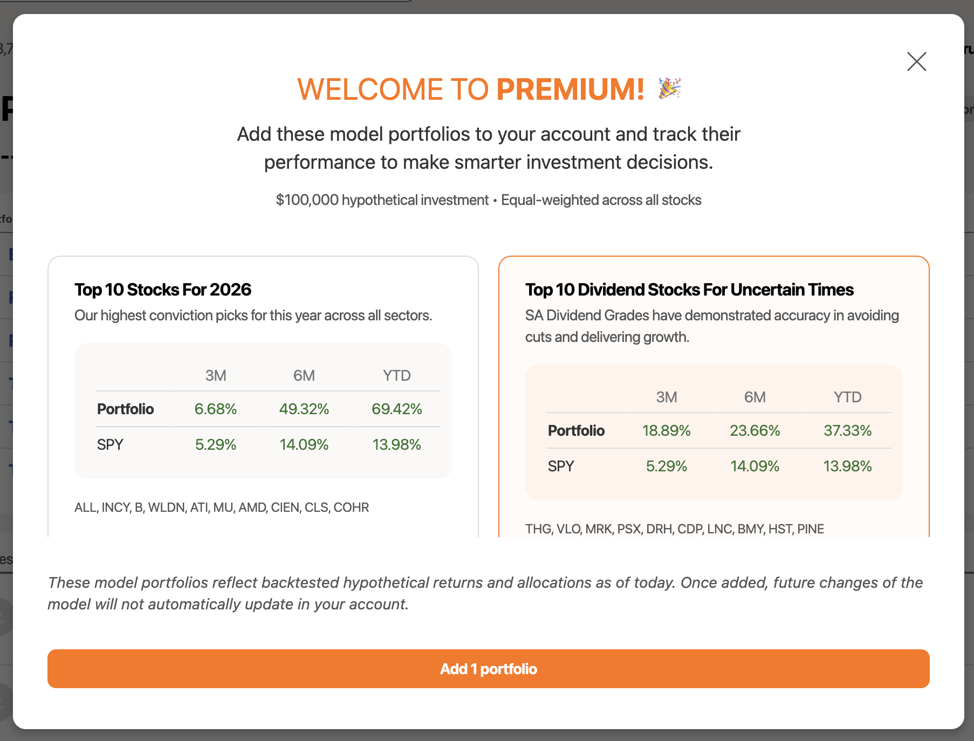Close the Welcome to Premium dialog
Screen dimensions: 974x741
(x=916, y=61)
